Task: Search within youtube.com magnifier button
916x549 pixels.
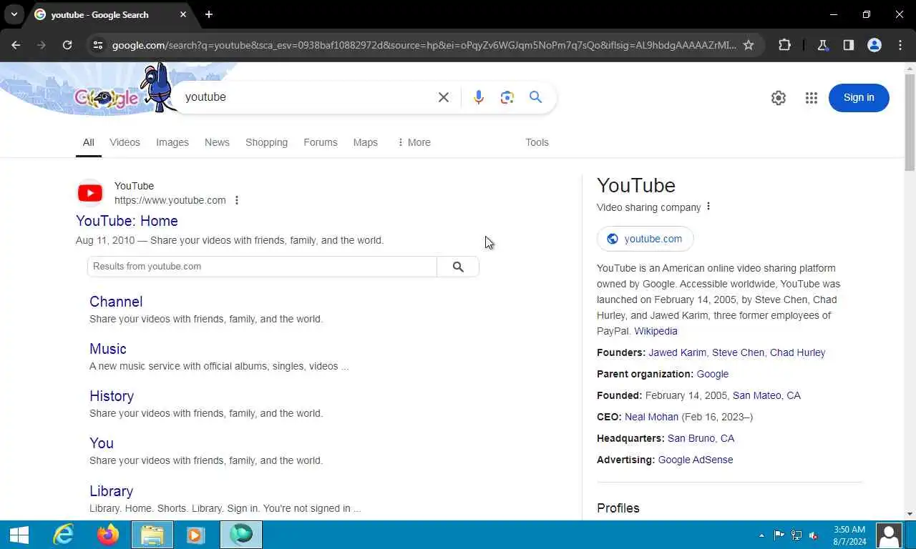Action: point(458,267)
